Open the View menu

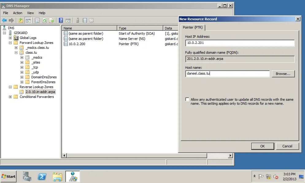pos(30,13)
